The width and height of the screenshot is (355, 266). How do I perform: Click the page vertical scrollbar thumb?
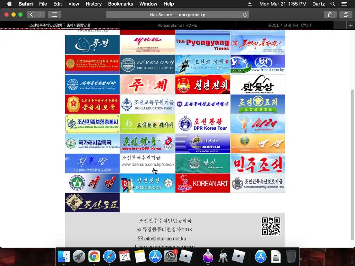[352, 165]
